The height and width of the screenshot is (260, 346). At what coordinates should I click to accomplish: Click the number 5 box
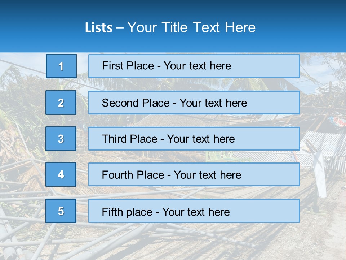61,211
